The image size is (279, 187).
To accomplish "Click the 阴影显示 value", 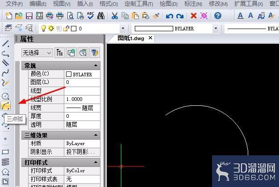I will tap(82, 152).
